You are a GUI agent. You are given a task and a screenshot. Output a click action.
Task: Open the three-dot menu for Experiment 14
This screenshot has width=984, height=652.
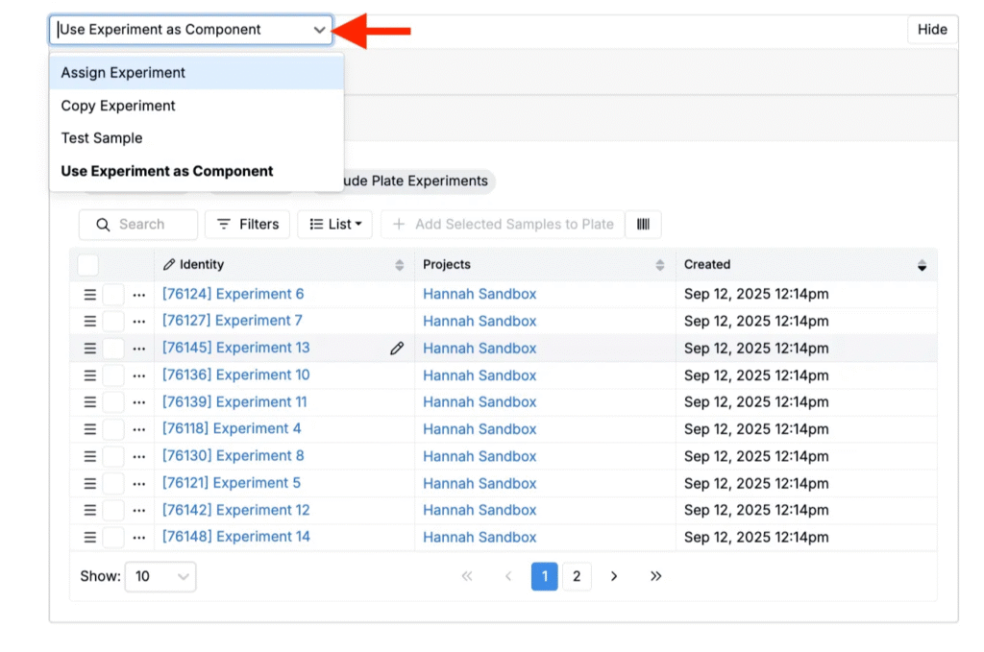coord(139,538)
